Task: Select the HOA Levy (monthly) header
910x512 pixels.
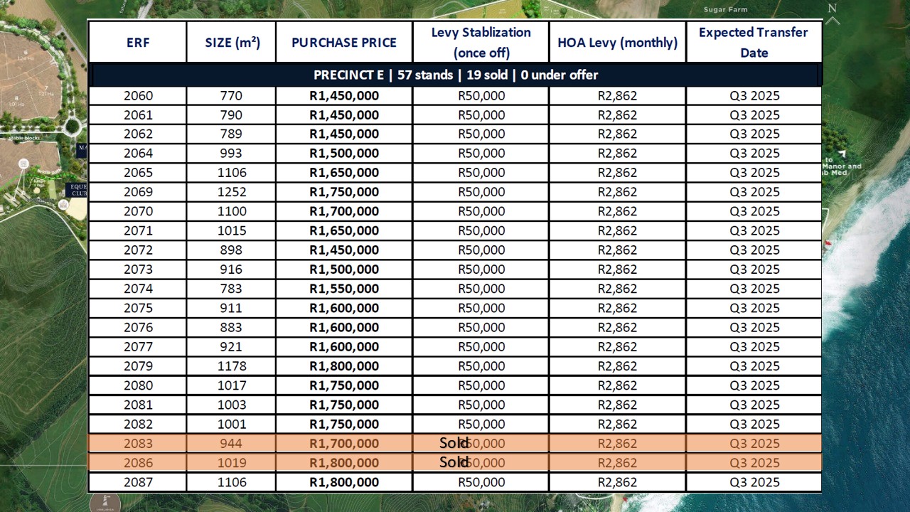Action: tap(617, 43)
